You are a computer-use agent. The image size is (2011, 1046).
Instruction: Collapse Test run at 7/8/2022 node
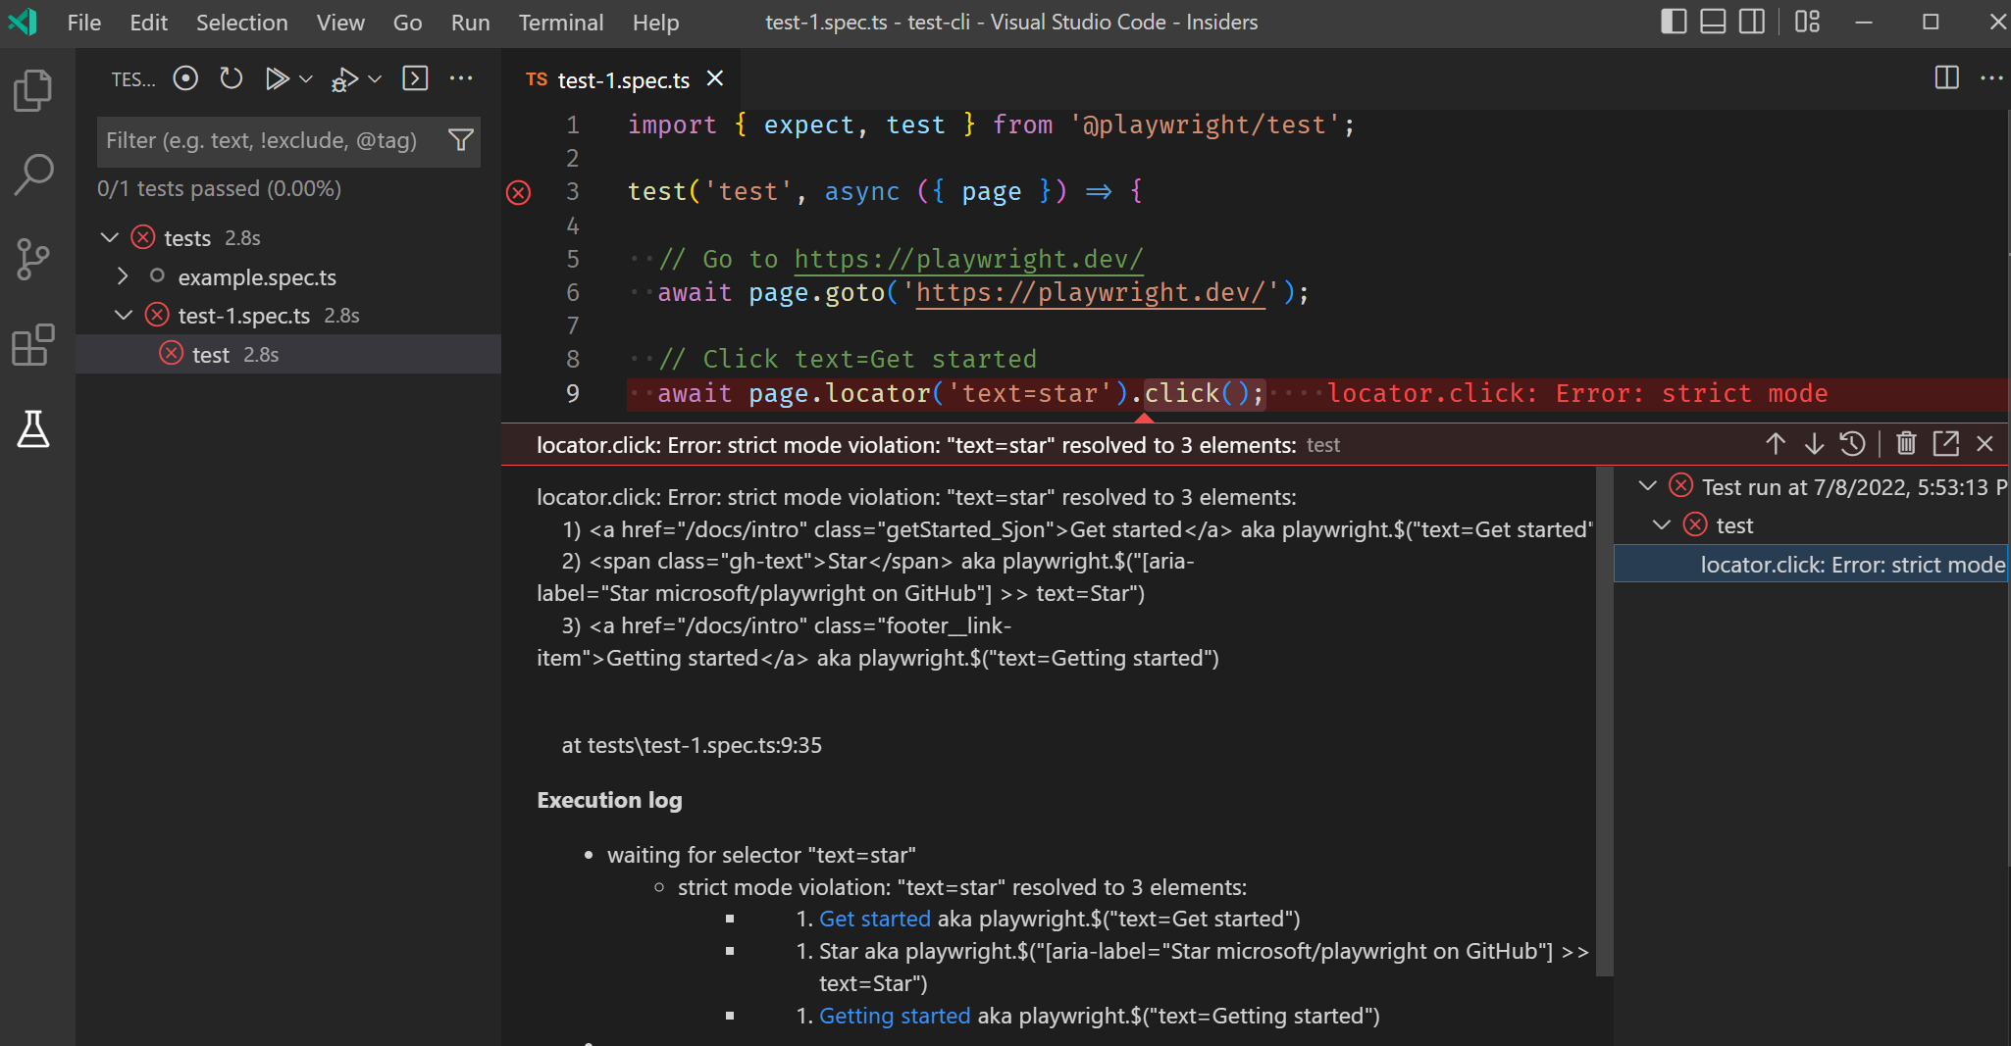(x=1648, y=486)
